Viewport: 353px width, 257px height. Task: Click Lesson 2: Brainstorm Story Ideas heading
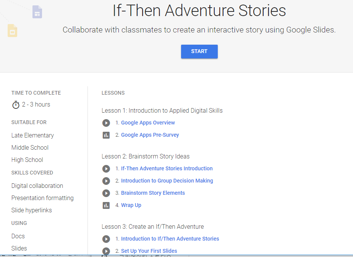click(146, 156)
